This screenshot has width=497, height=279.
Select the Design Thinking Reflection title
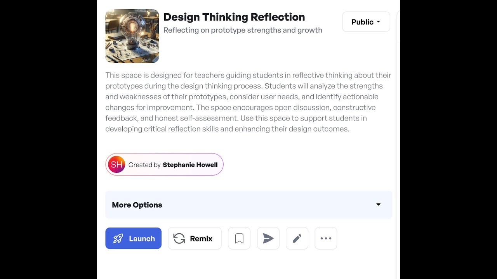(234, 17)
